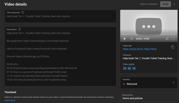Open video player settings gear
The height and width of the screenshot is (103, 179).
(x=167, y=39)
